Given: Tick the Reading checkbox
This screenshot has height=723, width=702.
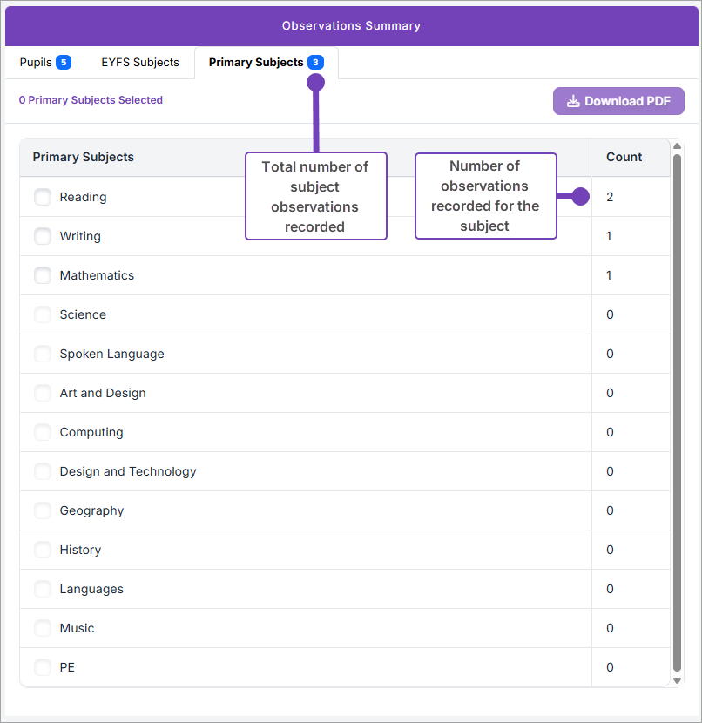Looking at the screenshot, I should 43,197.
